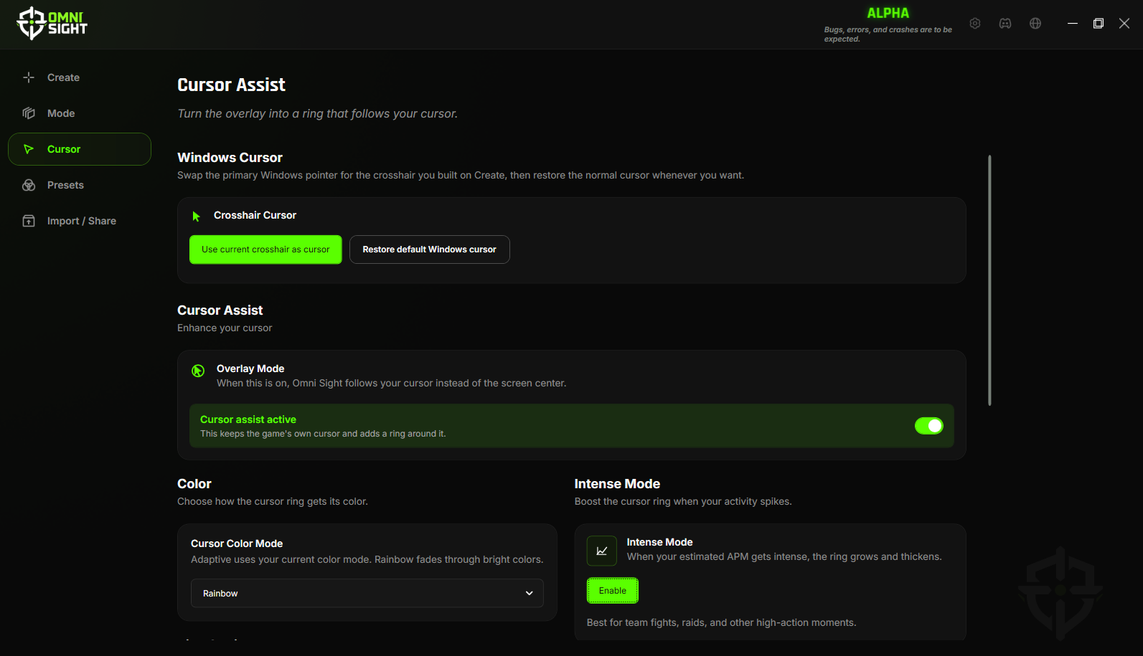This screenshot has width=1143, height=656.
Task: Click the Crosshair Cursor label
Action: pyautogui.click(x=255, y=215)
